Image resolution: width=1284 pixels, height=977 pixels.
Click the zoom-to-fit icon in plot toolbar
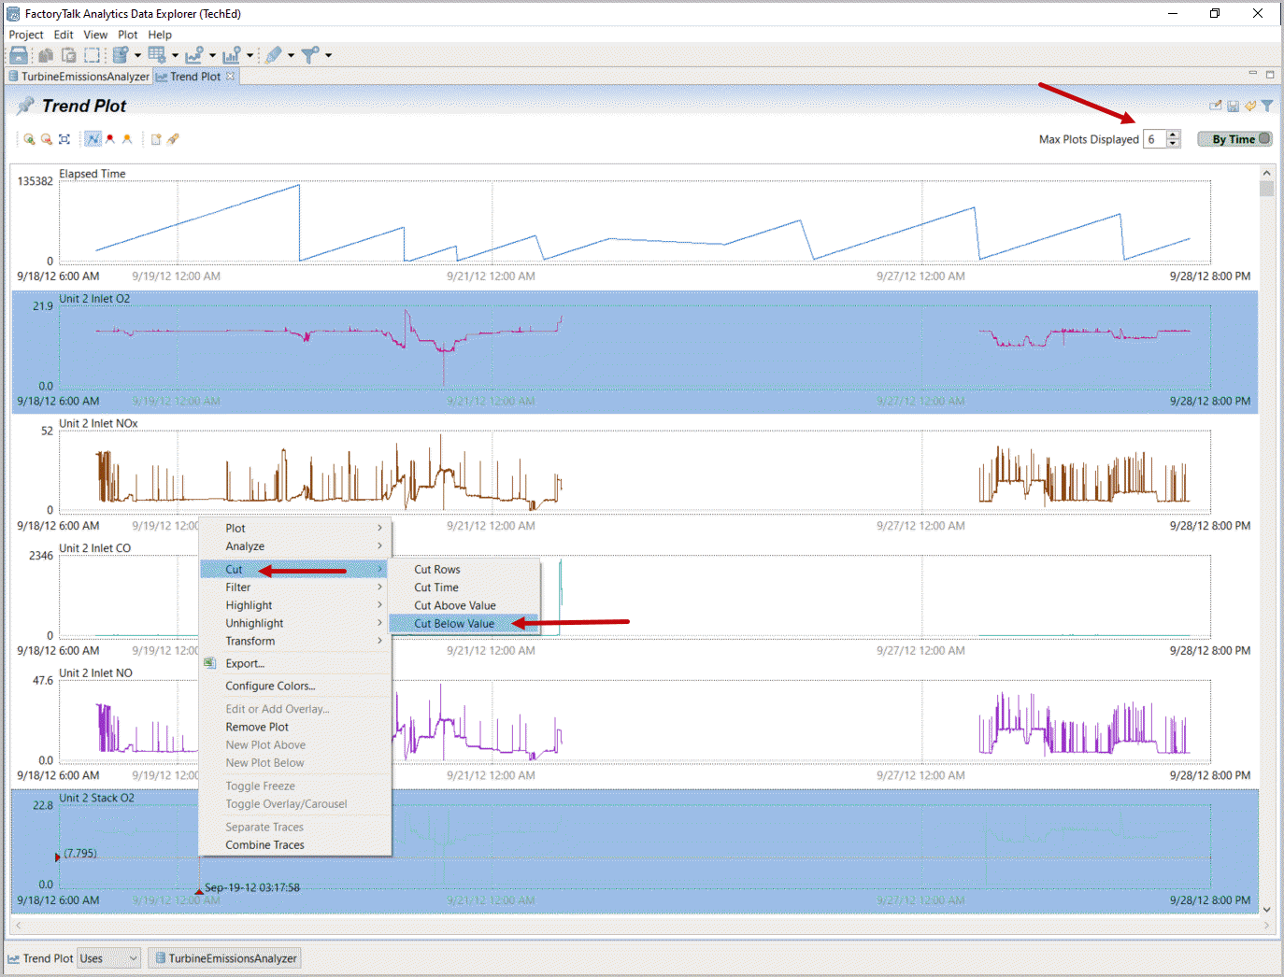point(64,139)
